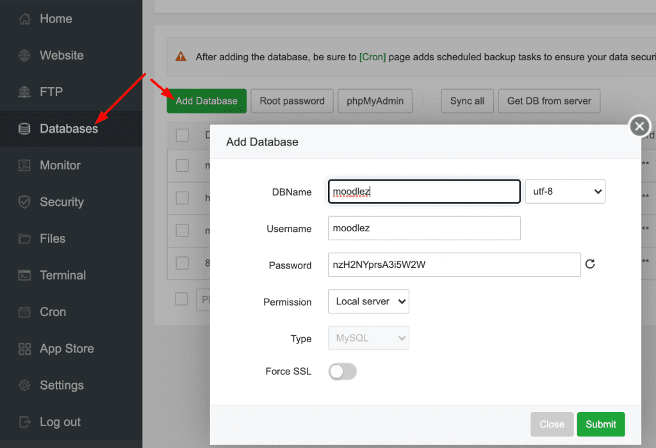656x448 pixels.
Task: Click the Monitor chart icon
Action: pos(25,165)
